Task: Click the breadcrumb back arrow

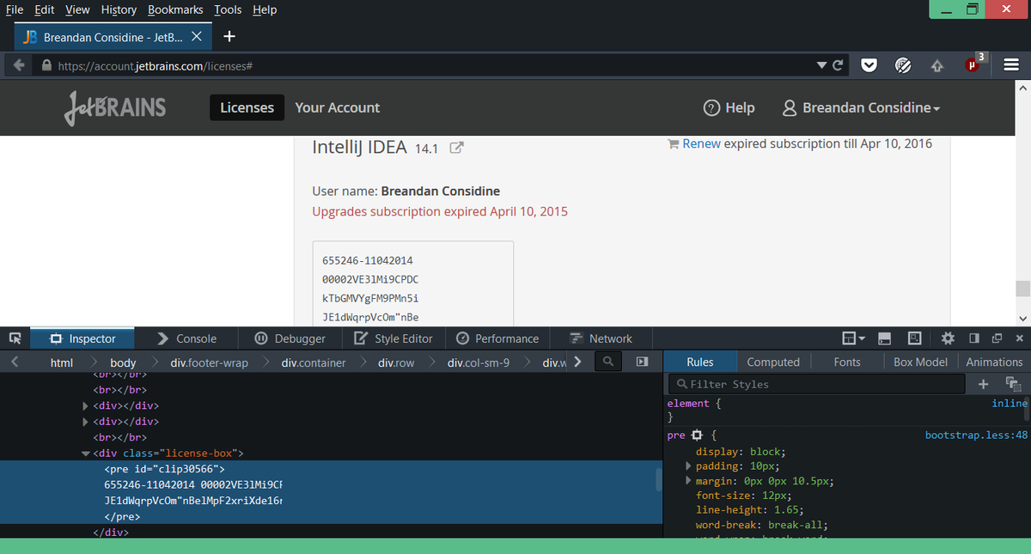Action: pos(15,362)
